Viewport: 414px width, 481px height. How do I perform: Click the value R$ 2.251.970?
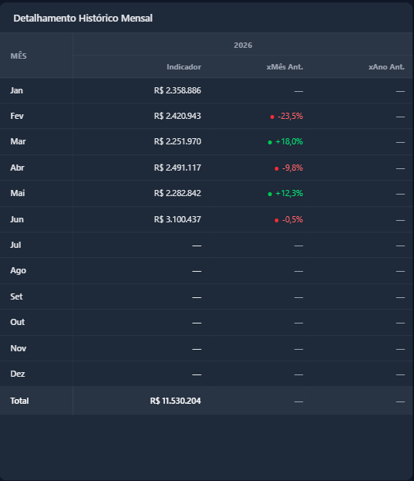(x=177, y=141)
